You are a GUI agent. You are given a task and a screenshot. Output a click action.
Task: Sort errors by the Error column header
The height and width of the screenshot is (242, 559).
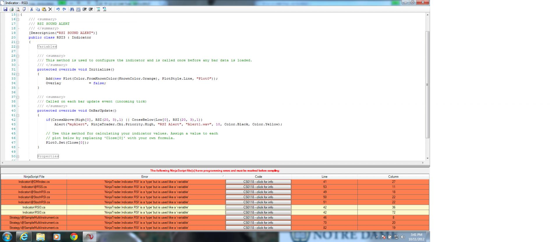pos(146,176)
